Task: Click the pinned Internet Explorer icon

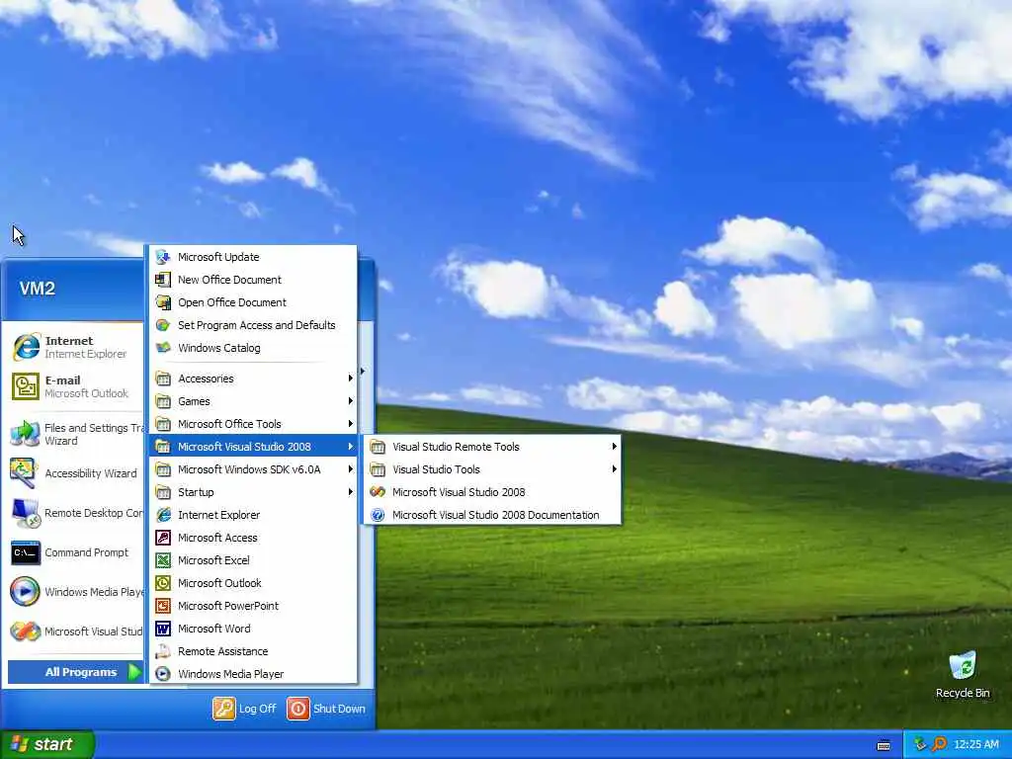Action: (26, 347)
